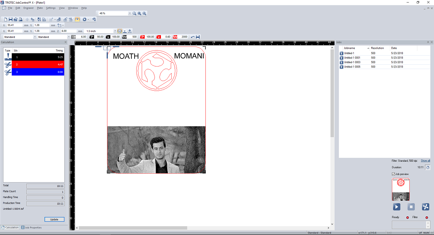The height and width of the screenshot is (235, 434).
Task: Click the red P power icon
Action: [142, 37]
